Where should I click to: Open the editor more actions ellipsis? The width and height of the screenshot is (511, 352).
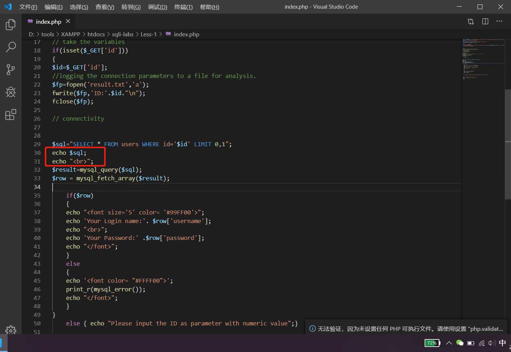(x=499, y=22)
